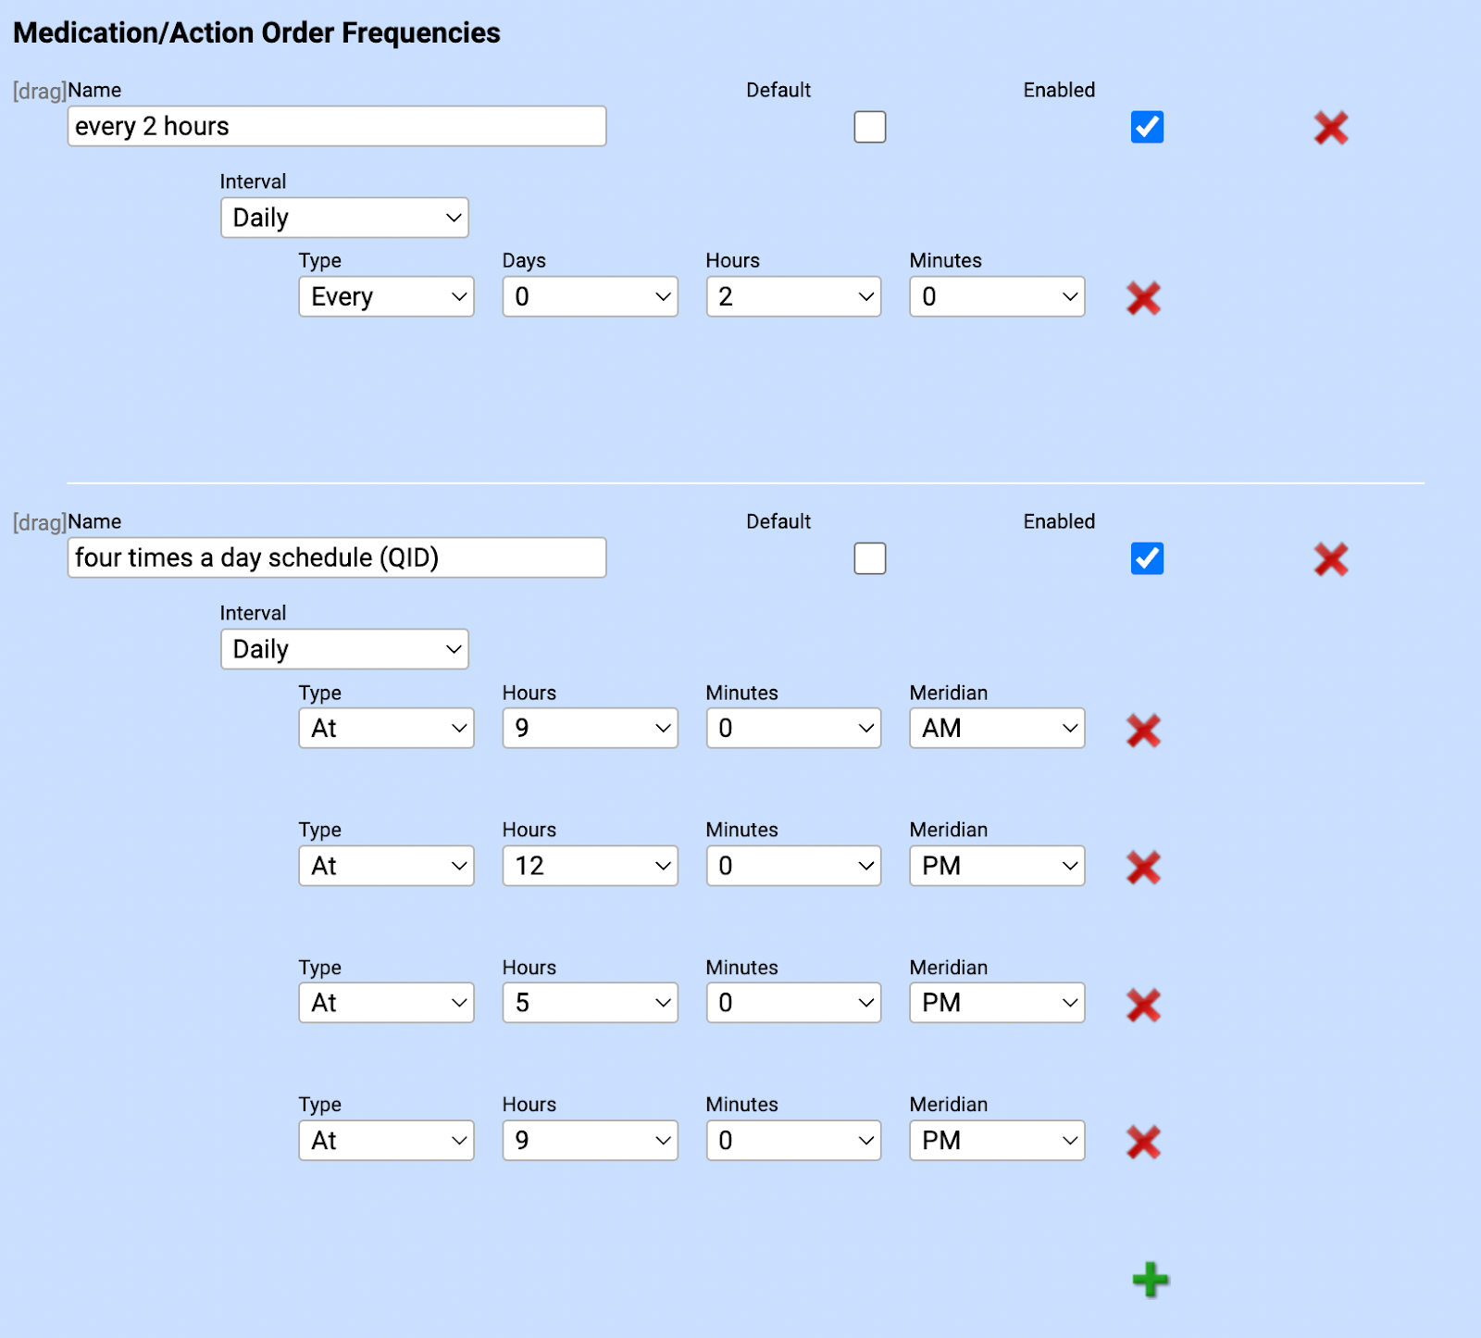
Task: Open the Minutes dropdown in the 5 PM row
Action: [x=793, y=1003]
